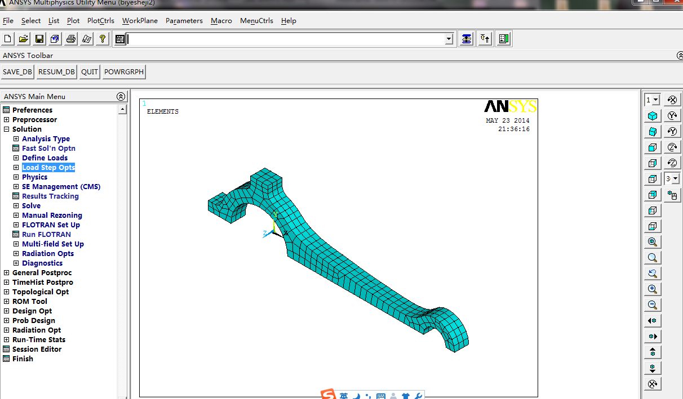
Task: Click into the command input field
Action: [x=286, y=39]
